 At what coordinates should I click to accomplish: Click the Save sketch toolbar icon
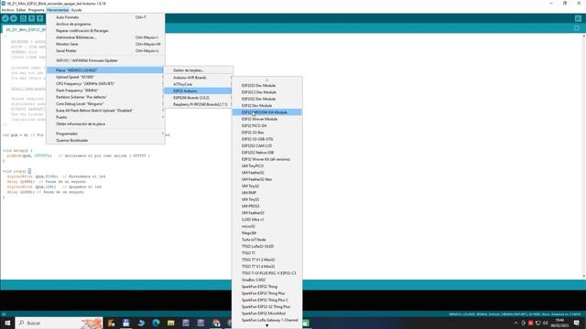39,18
